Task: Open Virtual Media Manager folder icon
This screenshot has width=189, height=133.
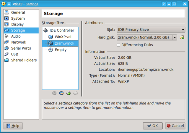Action: click(x=182, y=38)
